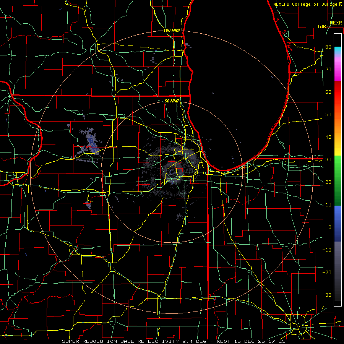Select the 10 dBZ scale value

[x=328, y=205]
